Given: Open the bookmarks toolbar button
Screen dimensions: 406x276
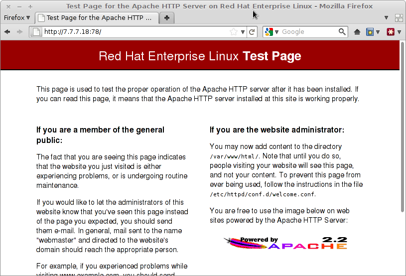Looking at the screenshot, I should pos(370,32).
